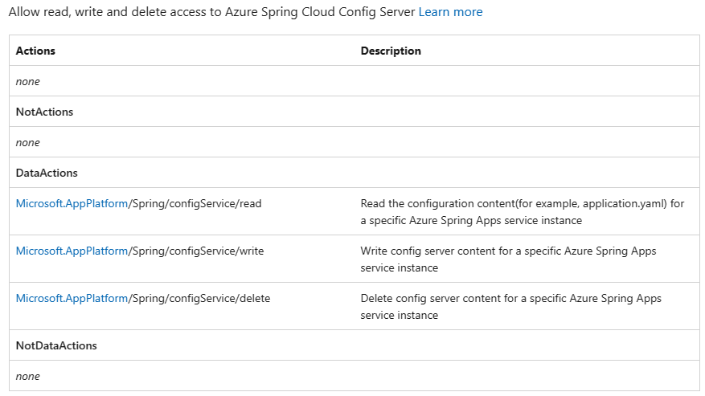Click the none entry under NotActions

click(28, 142)
